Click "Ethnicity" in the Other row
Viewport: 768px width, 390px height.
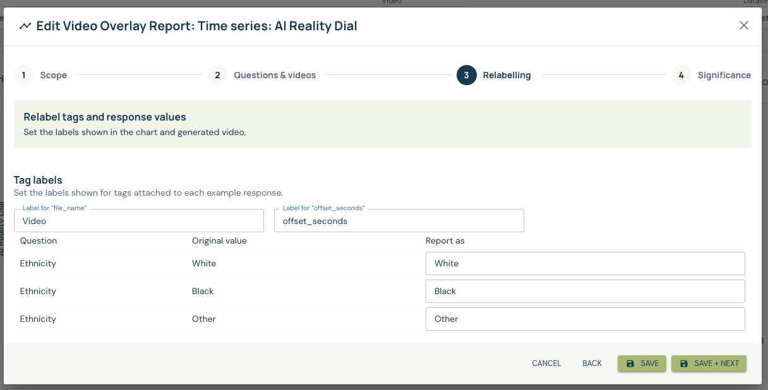38,319
